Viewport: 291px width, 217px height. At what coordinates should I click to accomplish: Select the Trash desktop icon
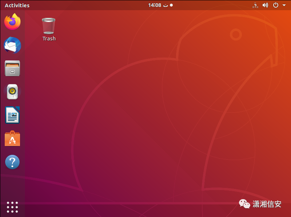pyautogui.click(x=49, y=26)
